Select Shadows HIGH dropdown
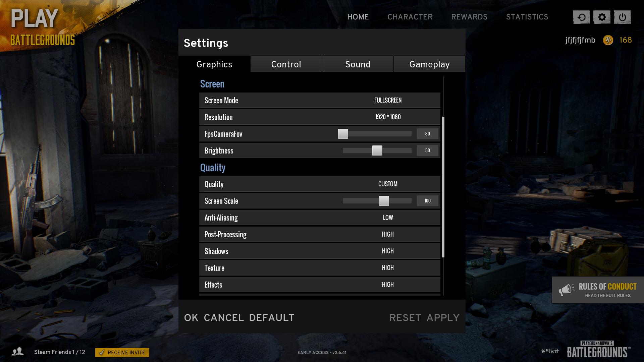The height and width of the screenshot is (362, 644). (x=388, y=251)
